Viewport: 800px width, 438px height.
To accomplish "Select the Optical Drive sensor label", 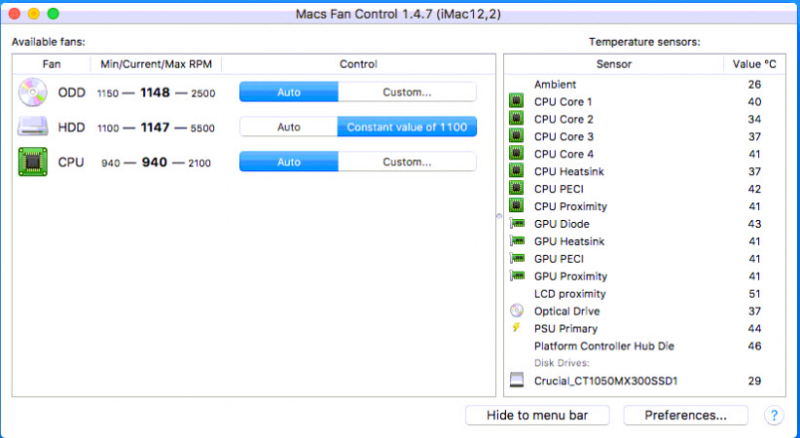I will pos(566,310).
